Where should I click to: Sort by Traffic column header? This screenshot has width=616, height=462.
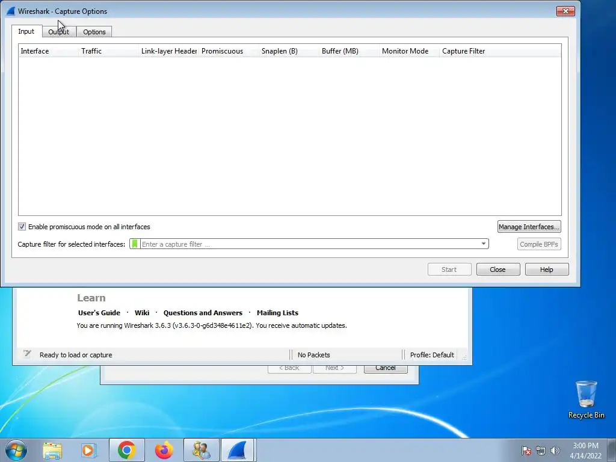109,51
